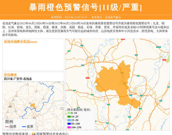172x135 pixels.
Task: Click the 25~50 light blue legend swatch
Action: (x=69, y=120)
